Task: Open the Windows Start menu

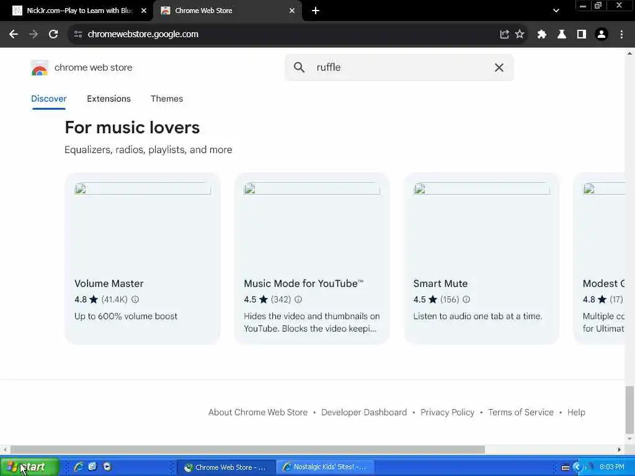Action: pos(29,467)
